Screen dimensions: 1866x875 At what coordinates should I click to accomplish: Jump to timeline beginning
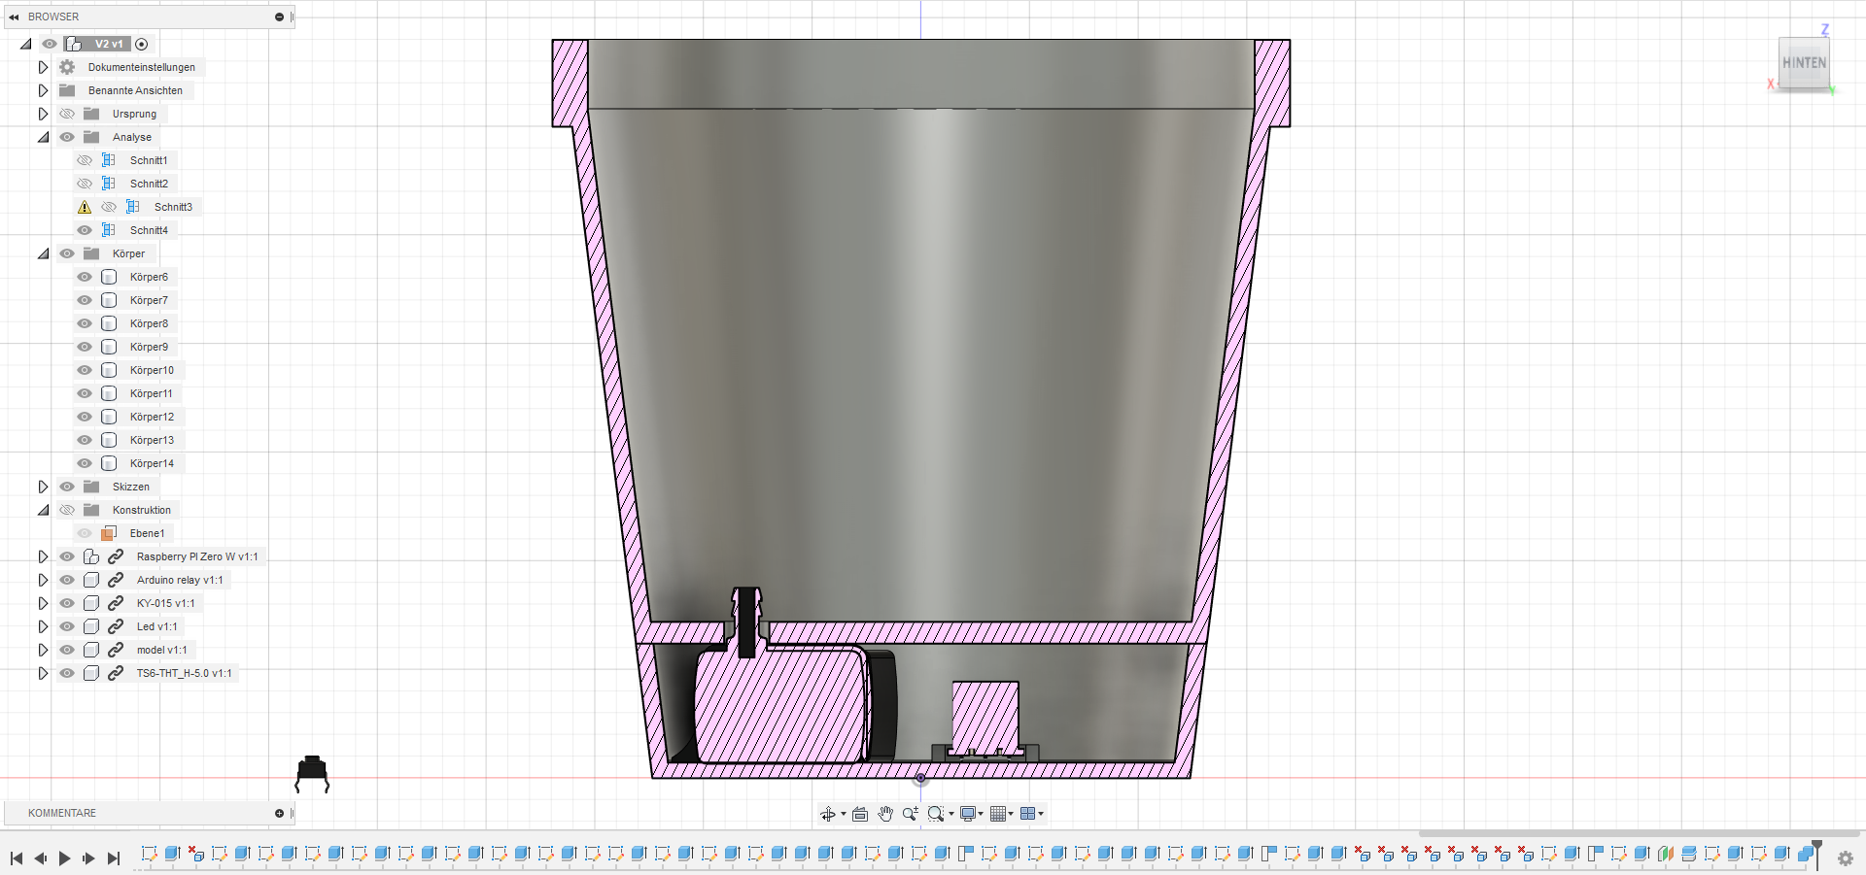click(x=17, y=858)
